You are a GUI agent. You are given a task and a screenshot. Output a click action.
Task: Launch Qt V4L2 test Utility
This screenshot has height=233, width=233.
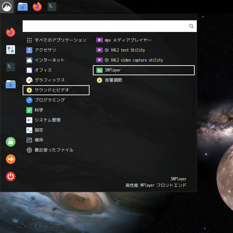(x=144, y=50)
